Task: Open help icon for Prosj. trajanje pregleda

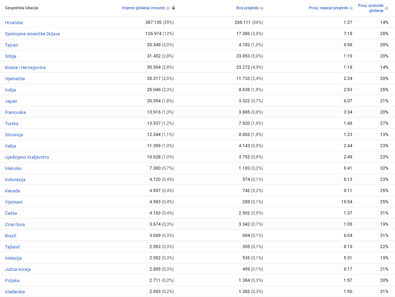Action: [351, 8]
